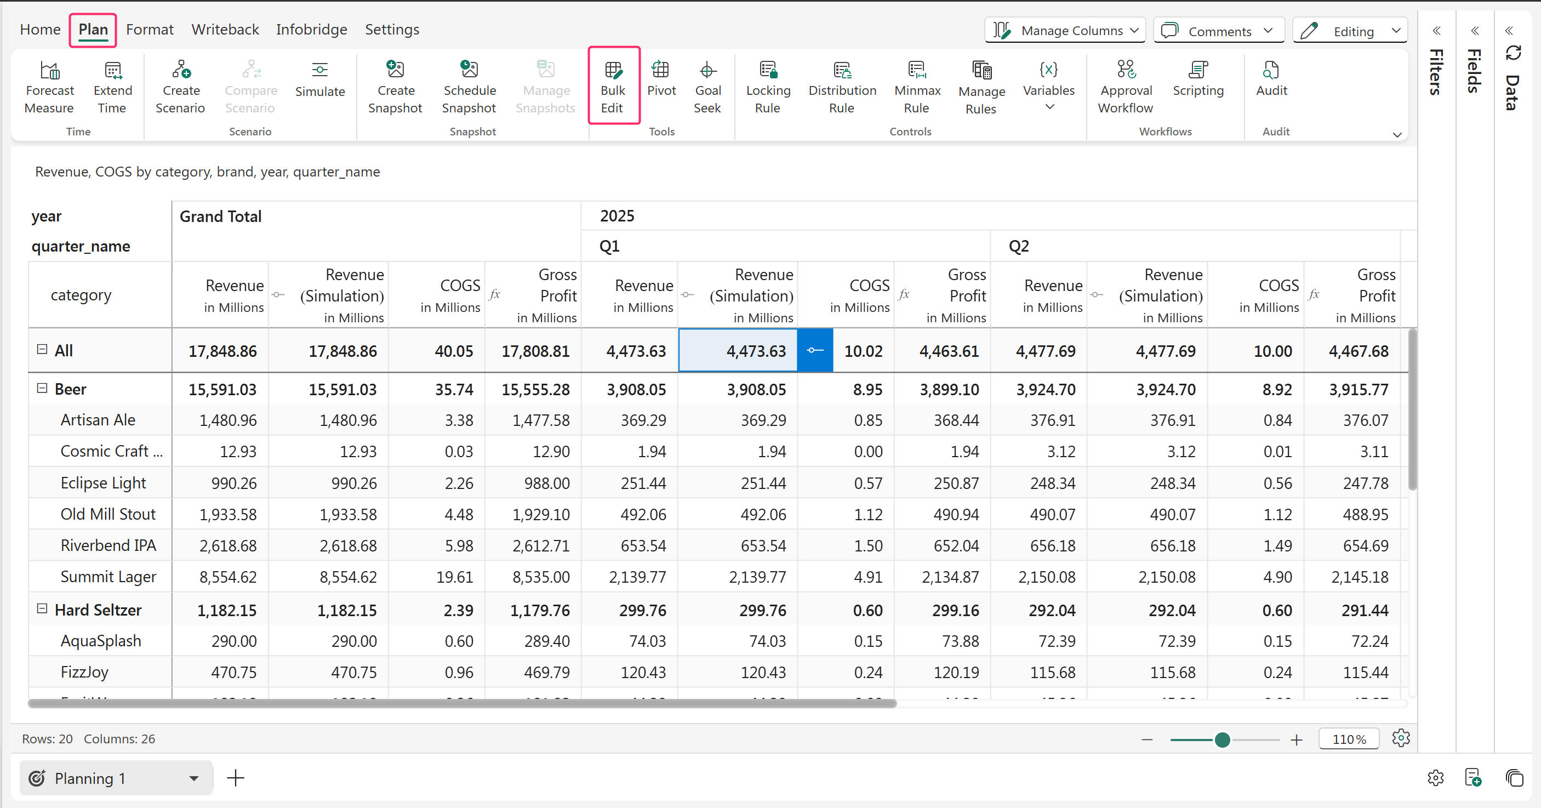Open the Locking Rule control

point(768,71)
